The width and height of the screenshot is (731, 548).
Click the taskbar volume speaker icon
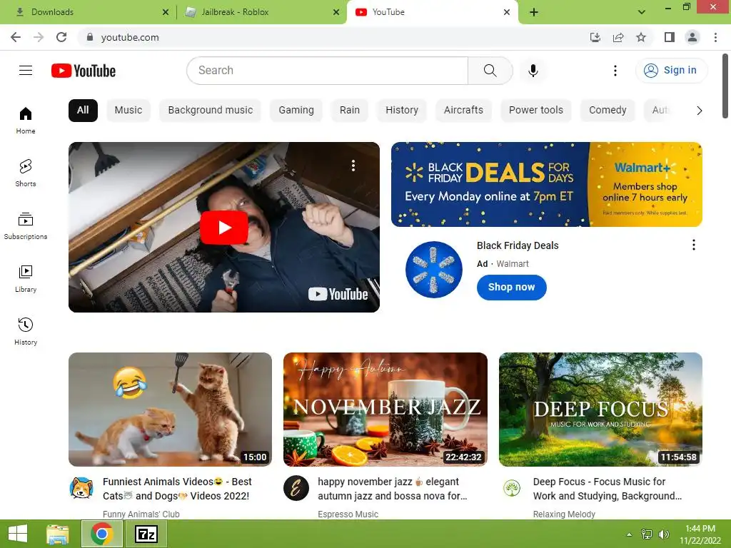(663, 534)
